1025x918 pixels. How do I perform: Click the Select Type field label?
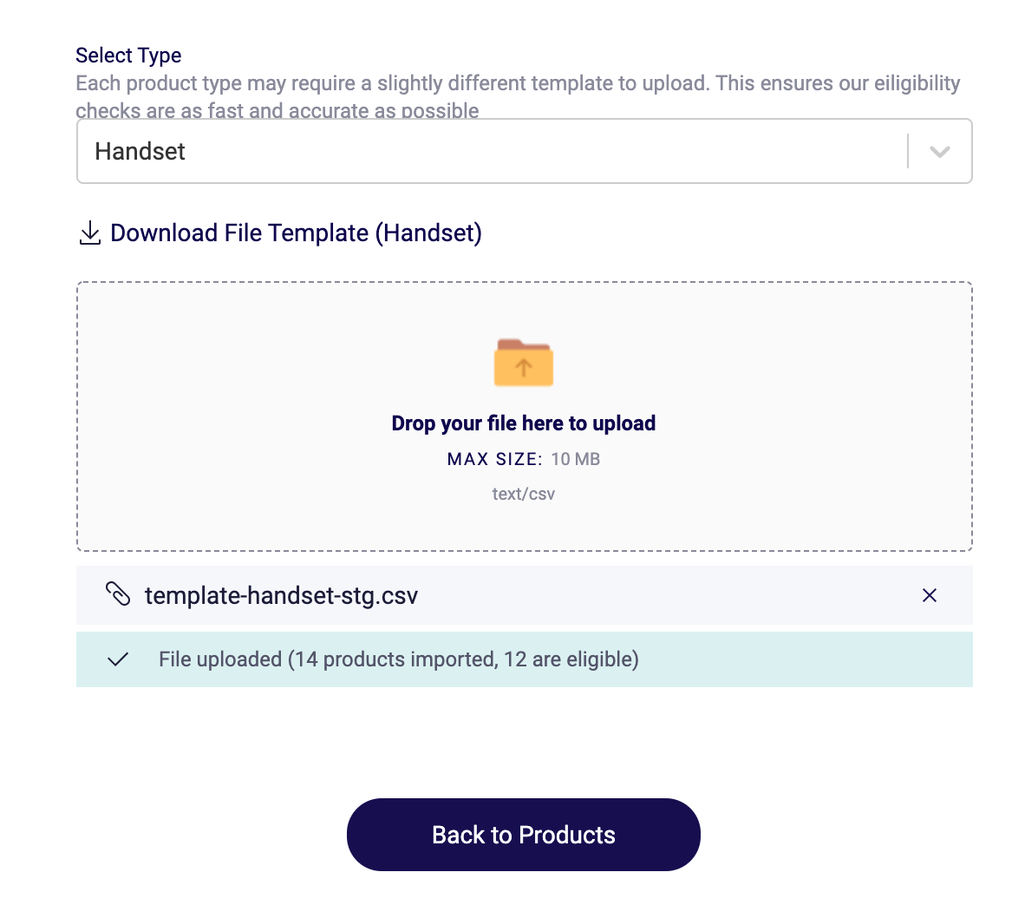tap(128, 55)
